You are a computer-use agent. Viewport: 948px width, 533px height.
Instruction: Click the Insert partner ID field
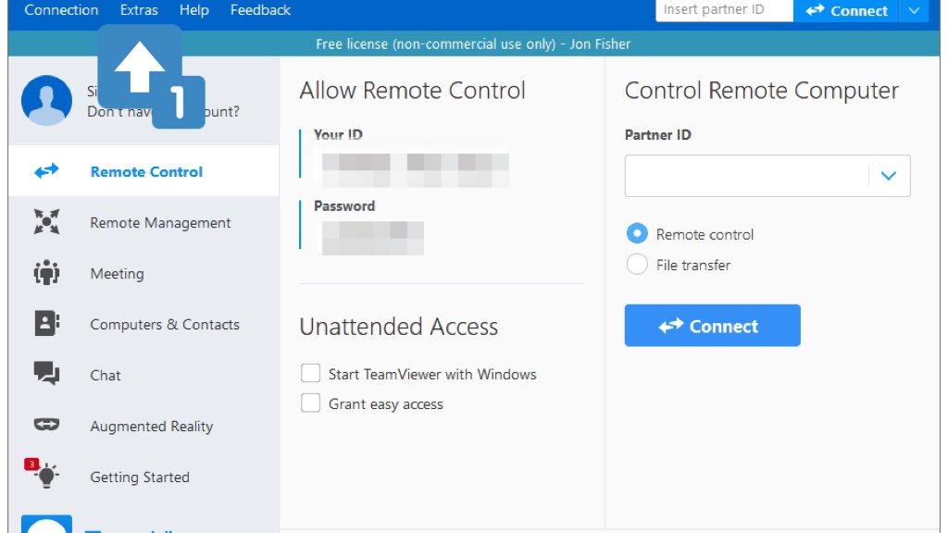[x=724, y=10]
